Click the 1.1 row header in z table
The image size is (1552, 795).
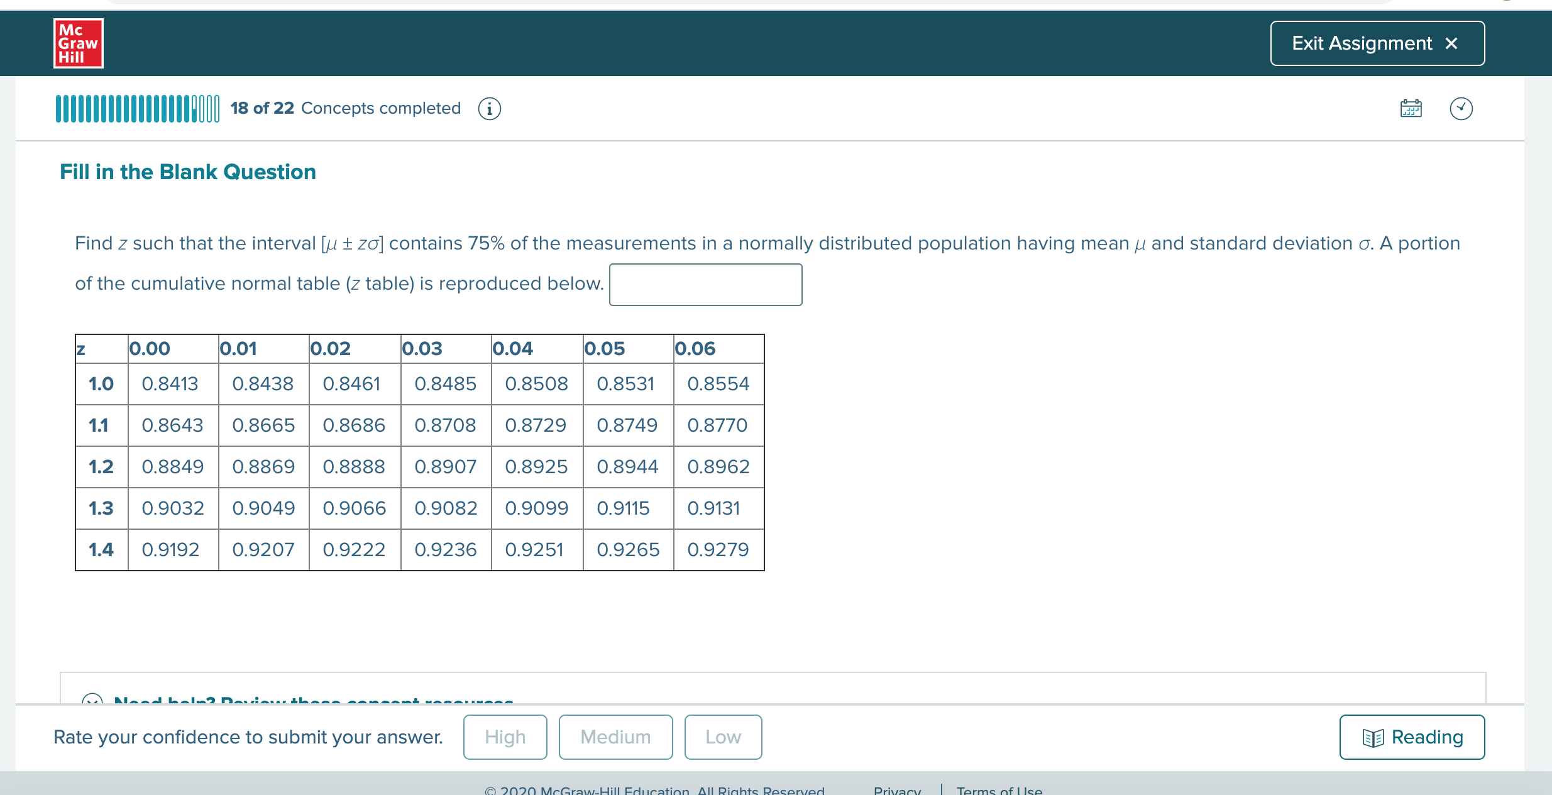coord(99,425)
